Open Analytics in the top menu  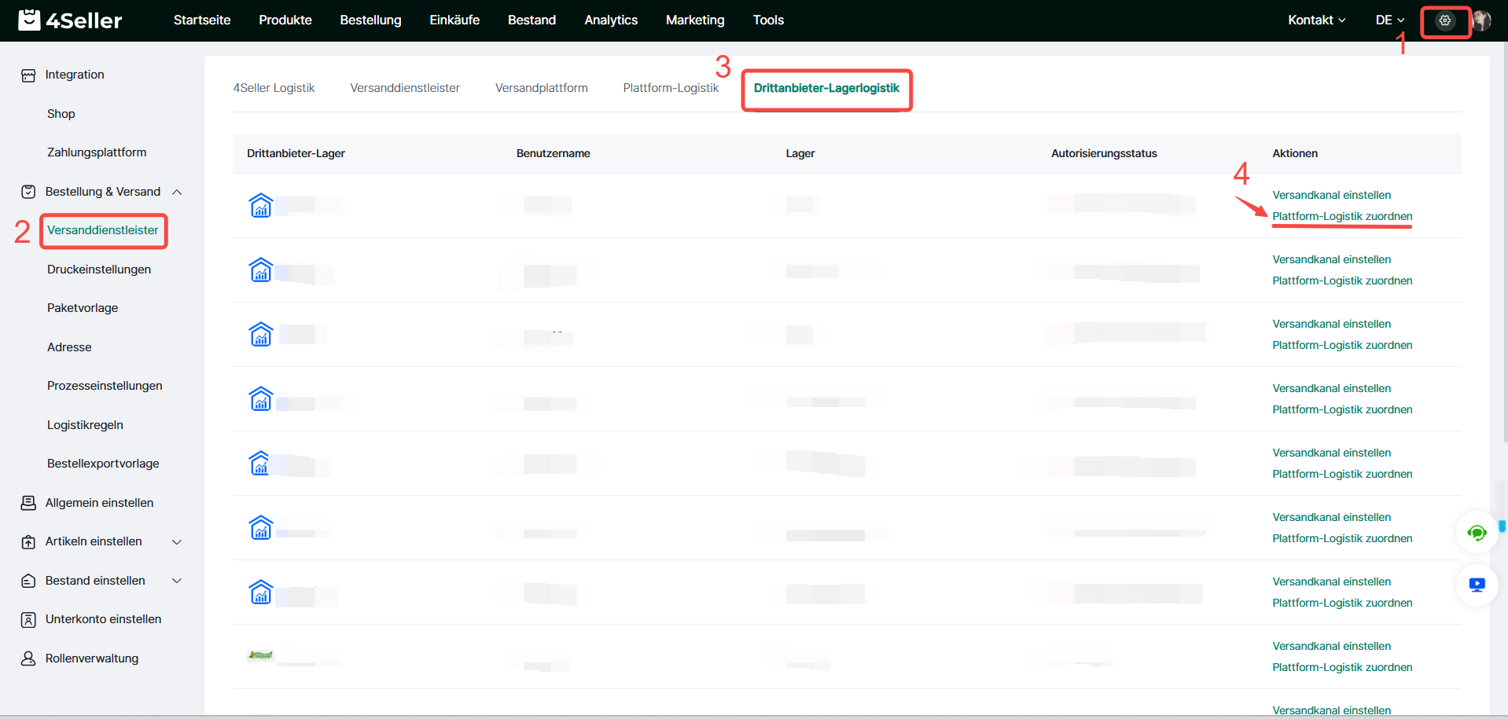click(x=610, y=20)
